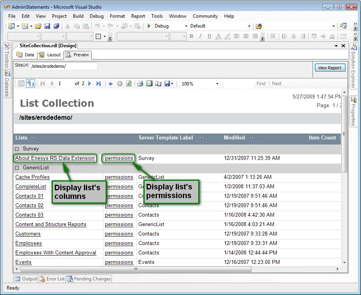The height and width of the screenshot is (295, 361).
Task: Click the Open File folder icon
Action: (x=38, y=26)
